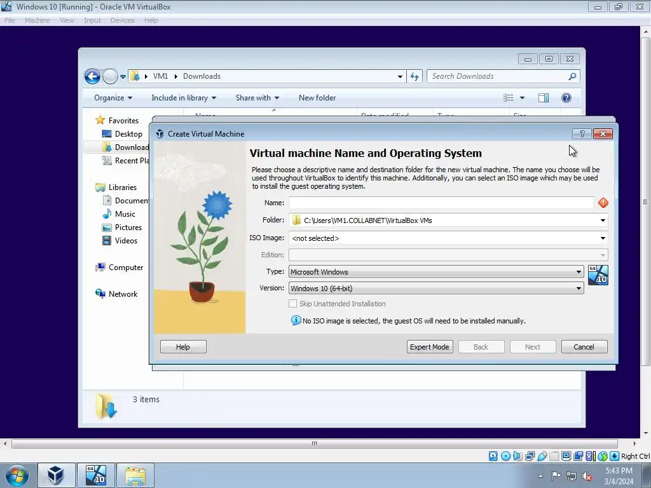Expand the ISO Image dropdown
The image size is (651, 488).
[x=603, y=238]
